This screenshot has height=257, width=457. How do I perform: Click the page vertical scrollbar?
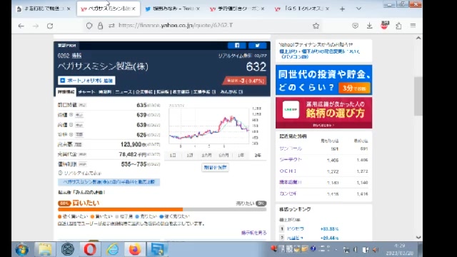tap(418, 96)
